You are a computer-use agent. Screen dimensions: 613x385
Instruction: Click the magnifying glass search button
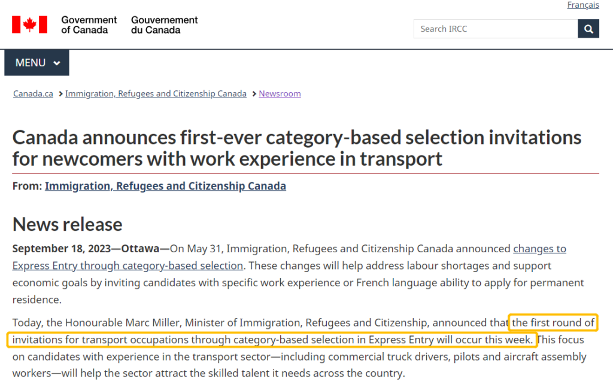[588, 29]
